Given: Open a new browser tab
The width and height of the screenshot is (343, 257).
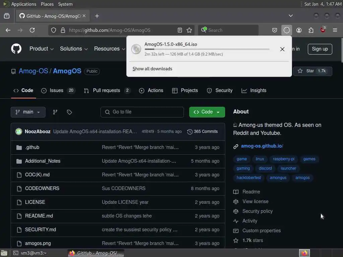Looking at the screenshot, I should pyautogui.click(x=97, y=16).
